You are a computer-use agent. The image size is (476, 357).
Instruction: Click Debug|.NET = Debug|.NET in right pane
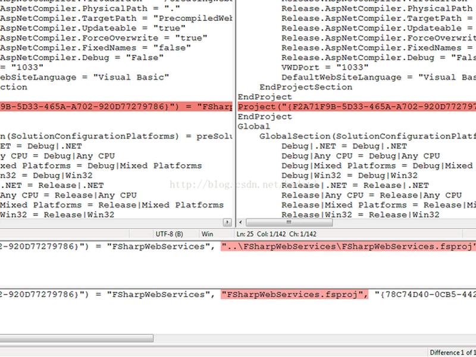click(x=344, y=146)
